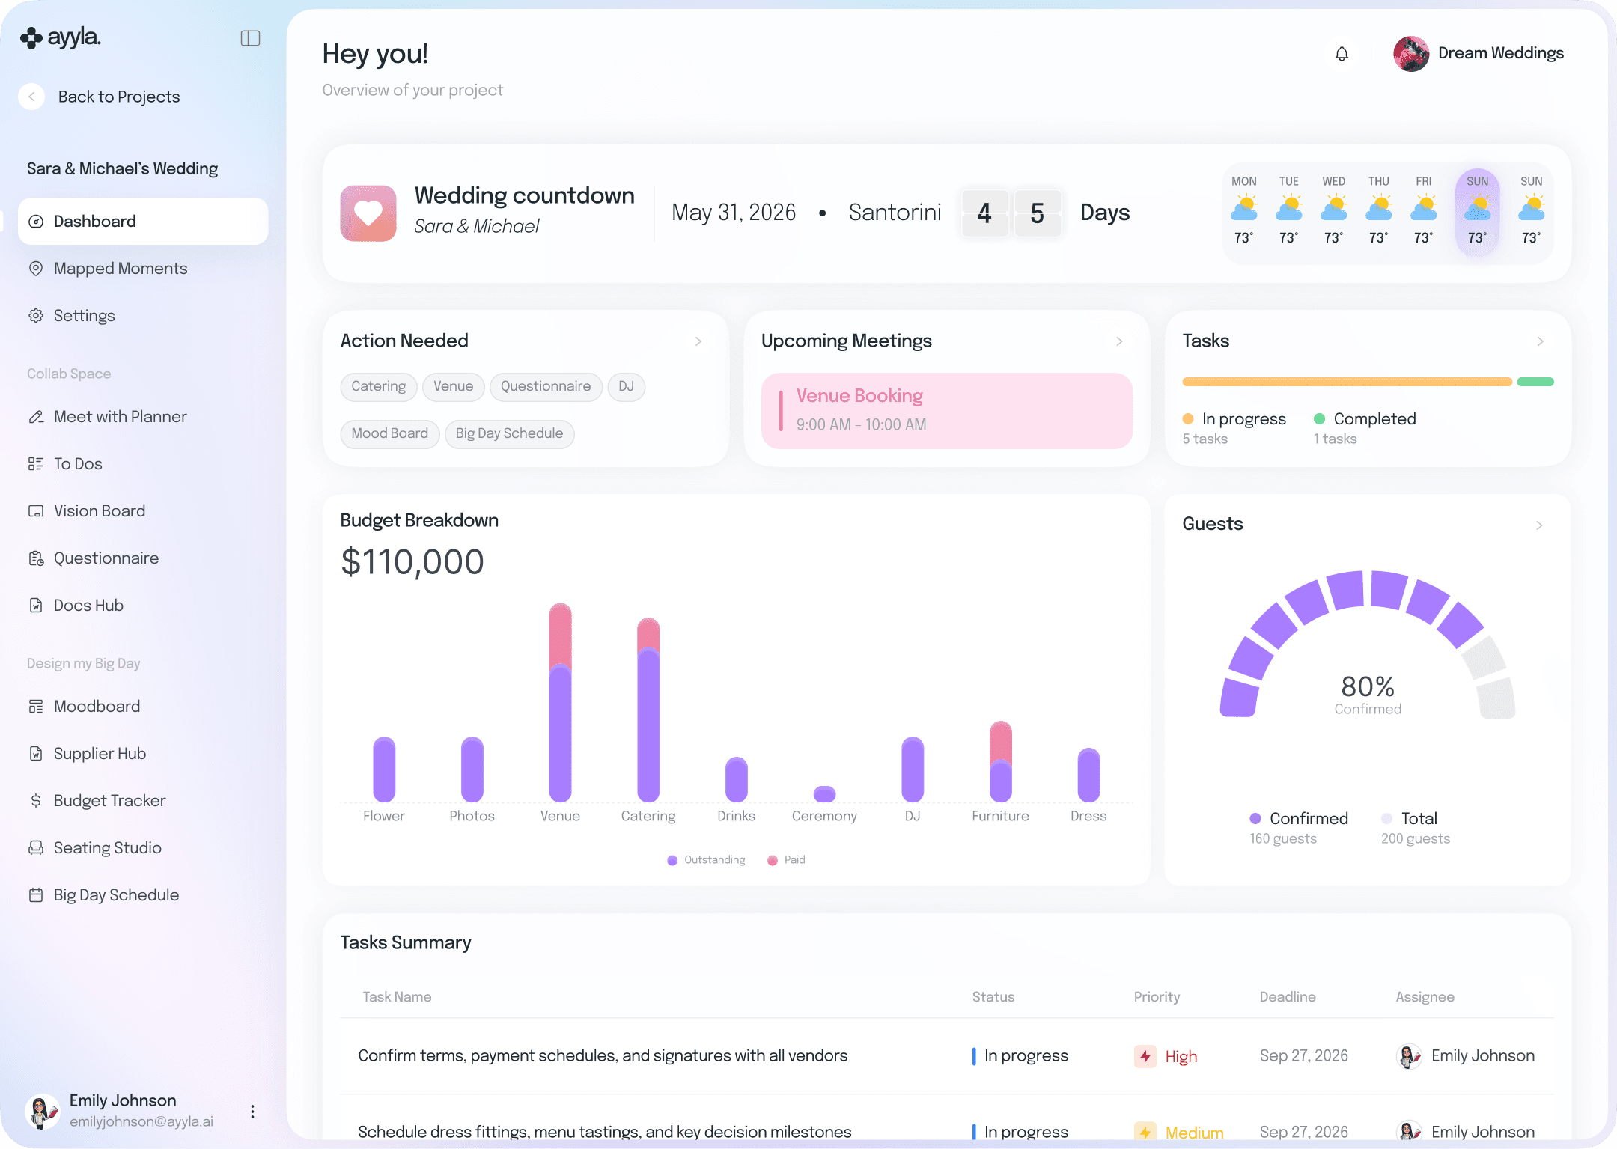Click the Budget Tracker dollar icon
The image size is (1617, 1149).
36,800
